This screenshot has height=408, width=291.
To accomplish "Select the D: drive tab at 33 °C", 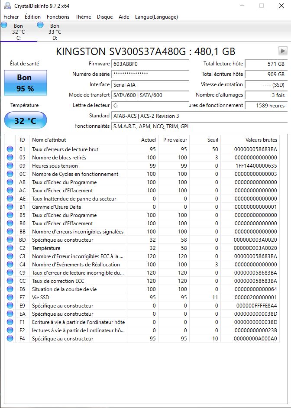I will click(x=55, y=32).
